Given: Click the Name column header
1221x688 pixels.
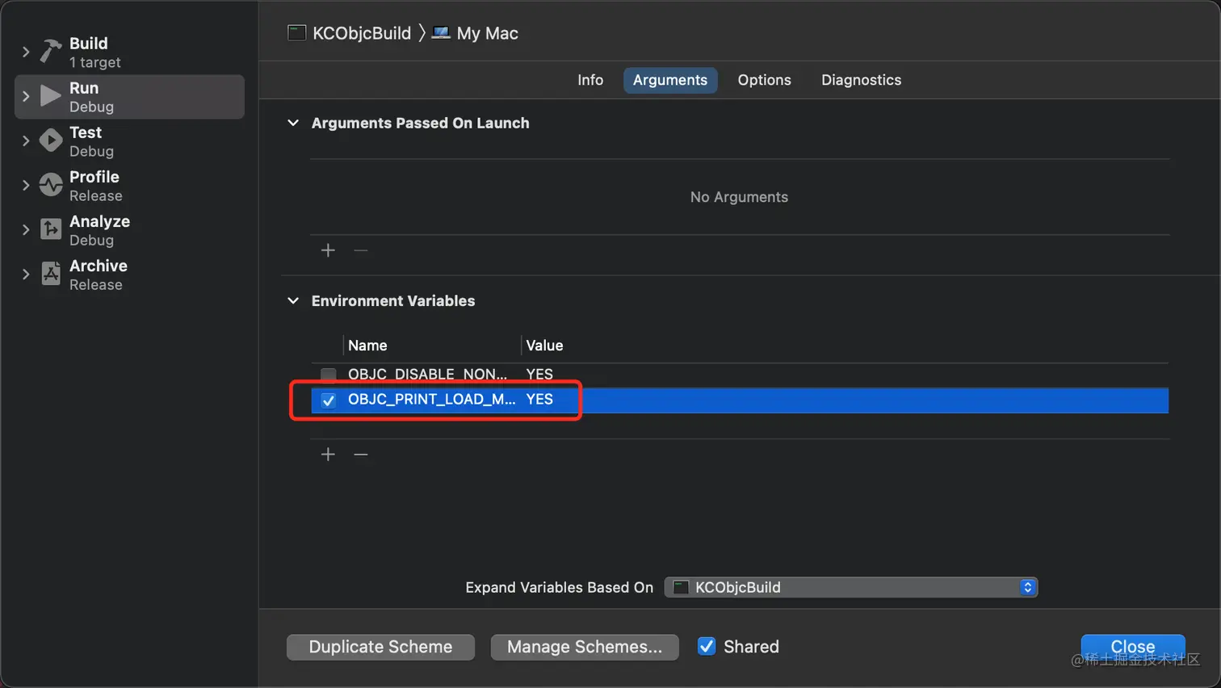Looking at the screenshot, I should pos(367,346).
